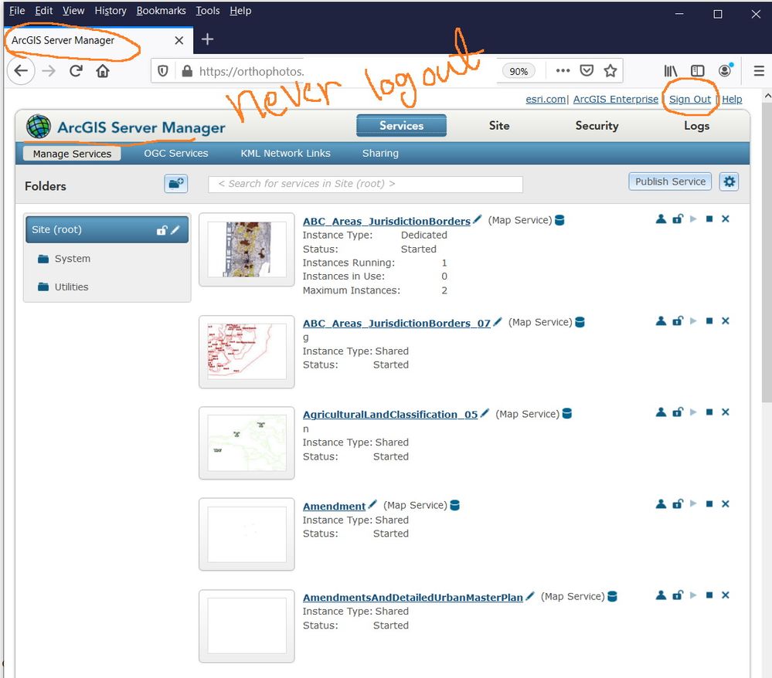
Task: Stop the ABC_Areas_JurisdictionBorders service
Action: [709, 219]
